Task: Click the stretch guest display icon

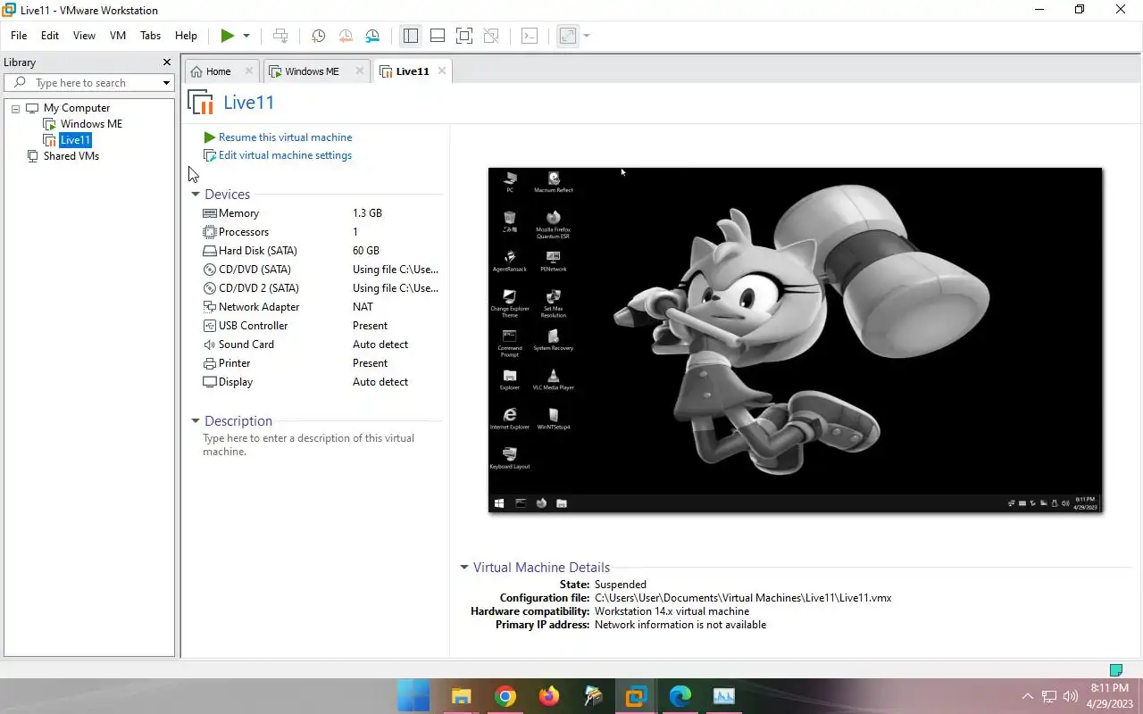Action: point(568,36)
